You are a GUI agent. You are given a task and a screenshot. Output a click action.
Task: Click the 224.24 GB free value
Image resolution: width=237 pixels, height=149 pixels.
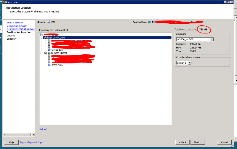[x=196, y=48]
